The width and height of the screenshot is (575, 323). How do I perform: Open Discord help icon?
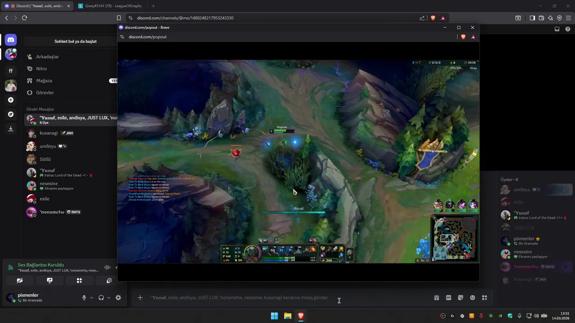tap(568, 29)
